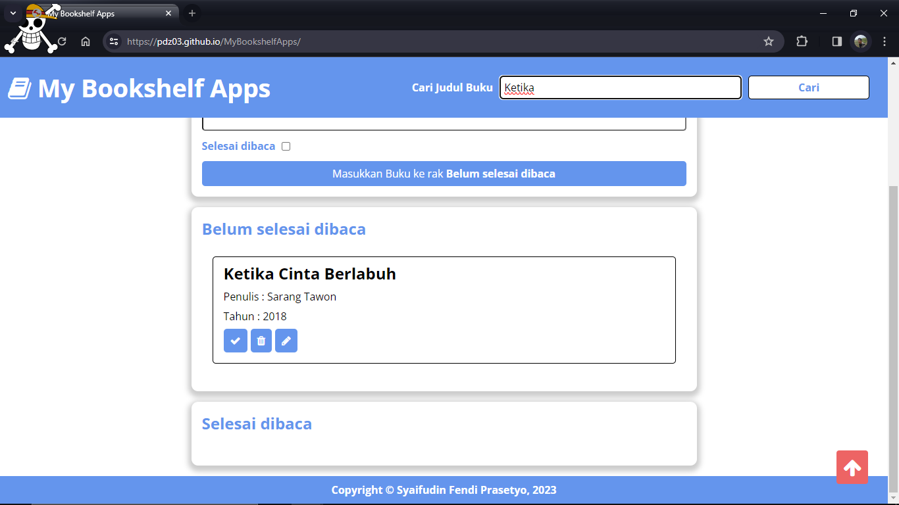Go to the browser home page
This screenshot has width=899, height=505.
tap(86, 41)
